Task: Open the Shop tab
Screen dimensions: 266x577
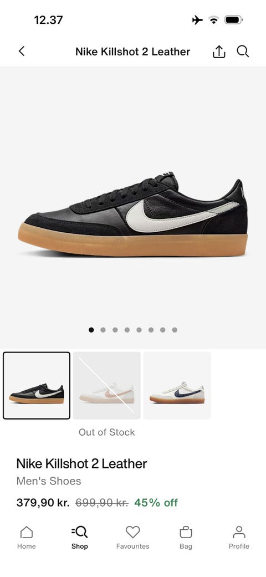Action: [79, 538]
